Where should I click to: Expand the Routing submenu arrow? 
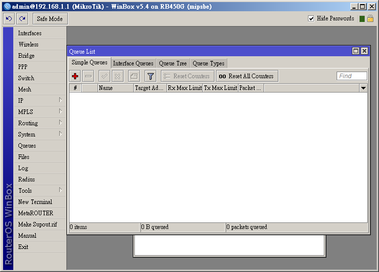click(60, 122)
